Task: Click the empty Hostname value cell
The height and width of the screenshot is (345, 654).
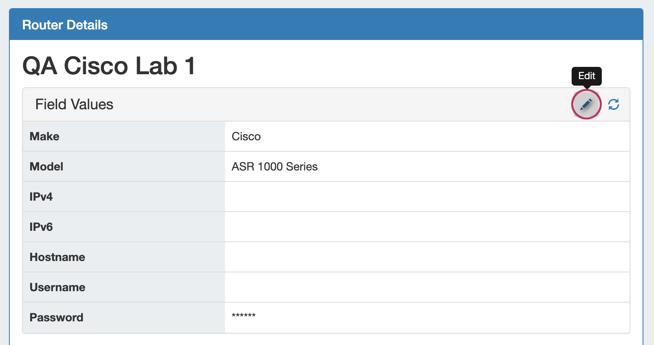Action: [x=427, y=257]
